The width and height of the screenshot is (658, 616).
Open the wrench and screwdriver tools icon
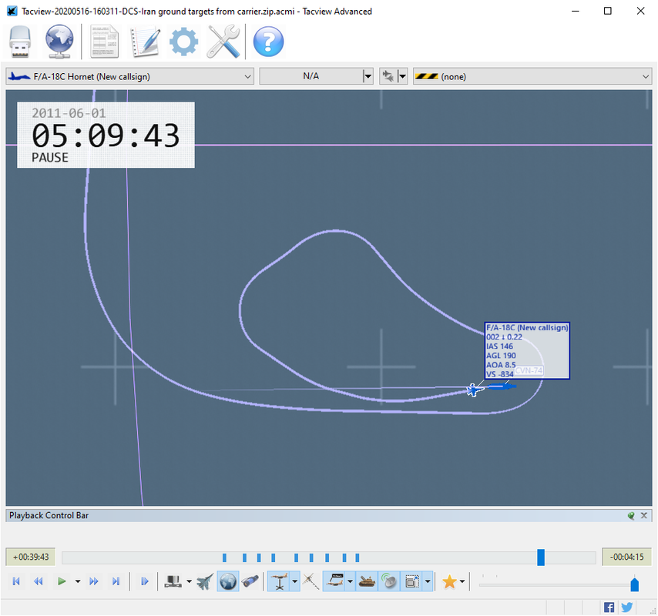(223, 42)
